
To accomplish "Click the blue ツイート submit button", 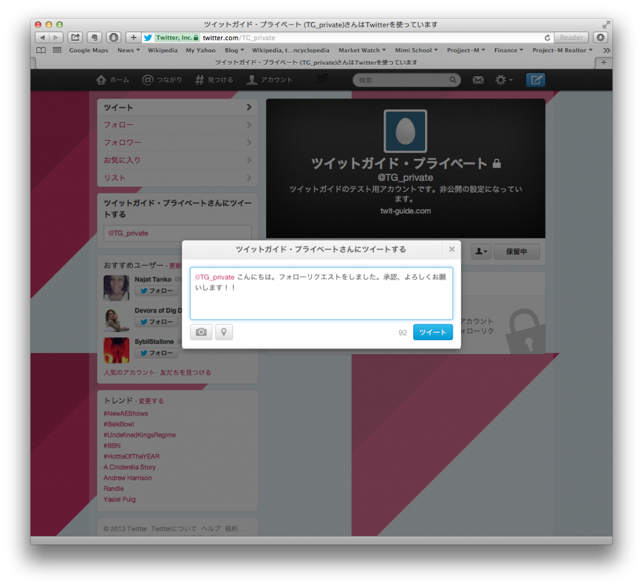I will [433, 332].
